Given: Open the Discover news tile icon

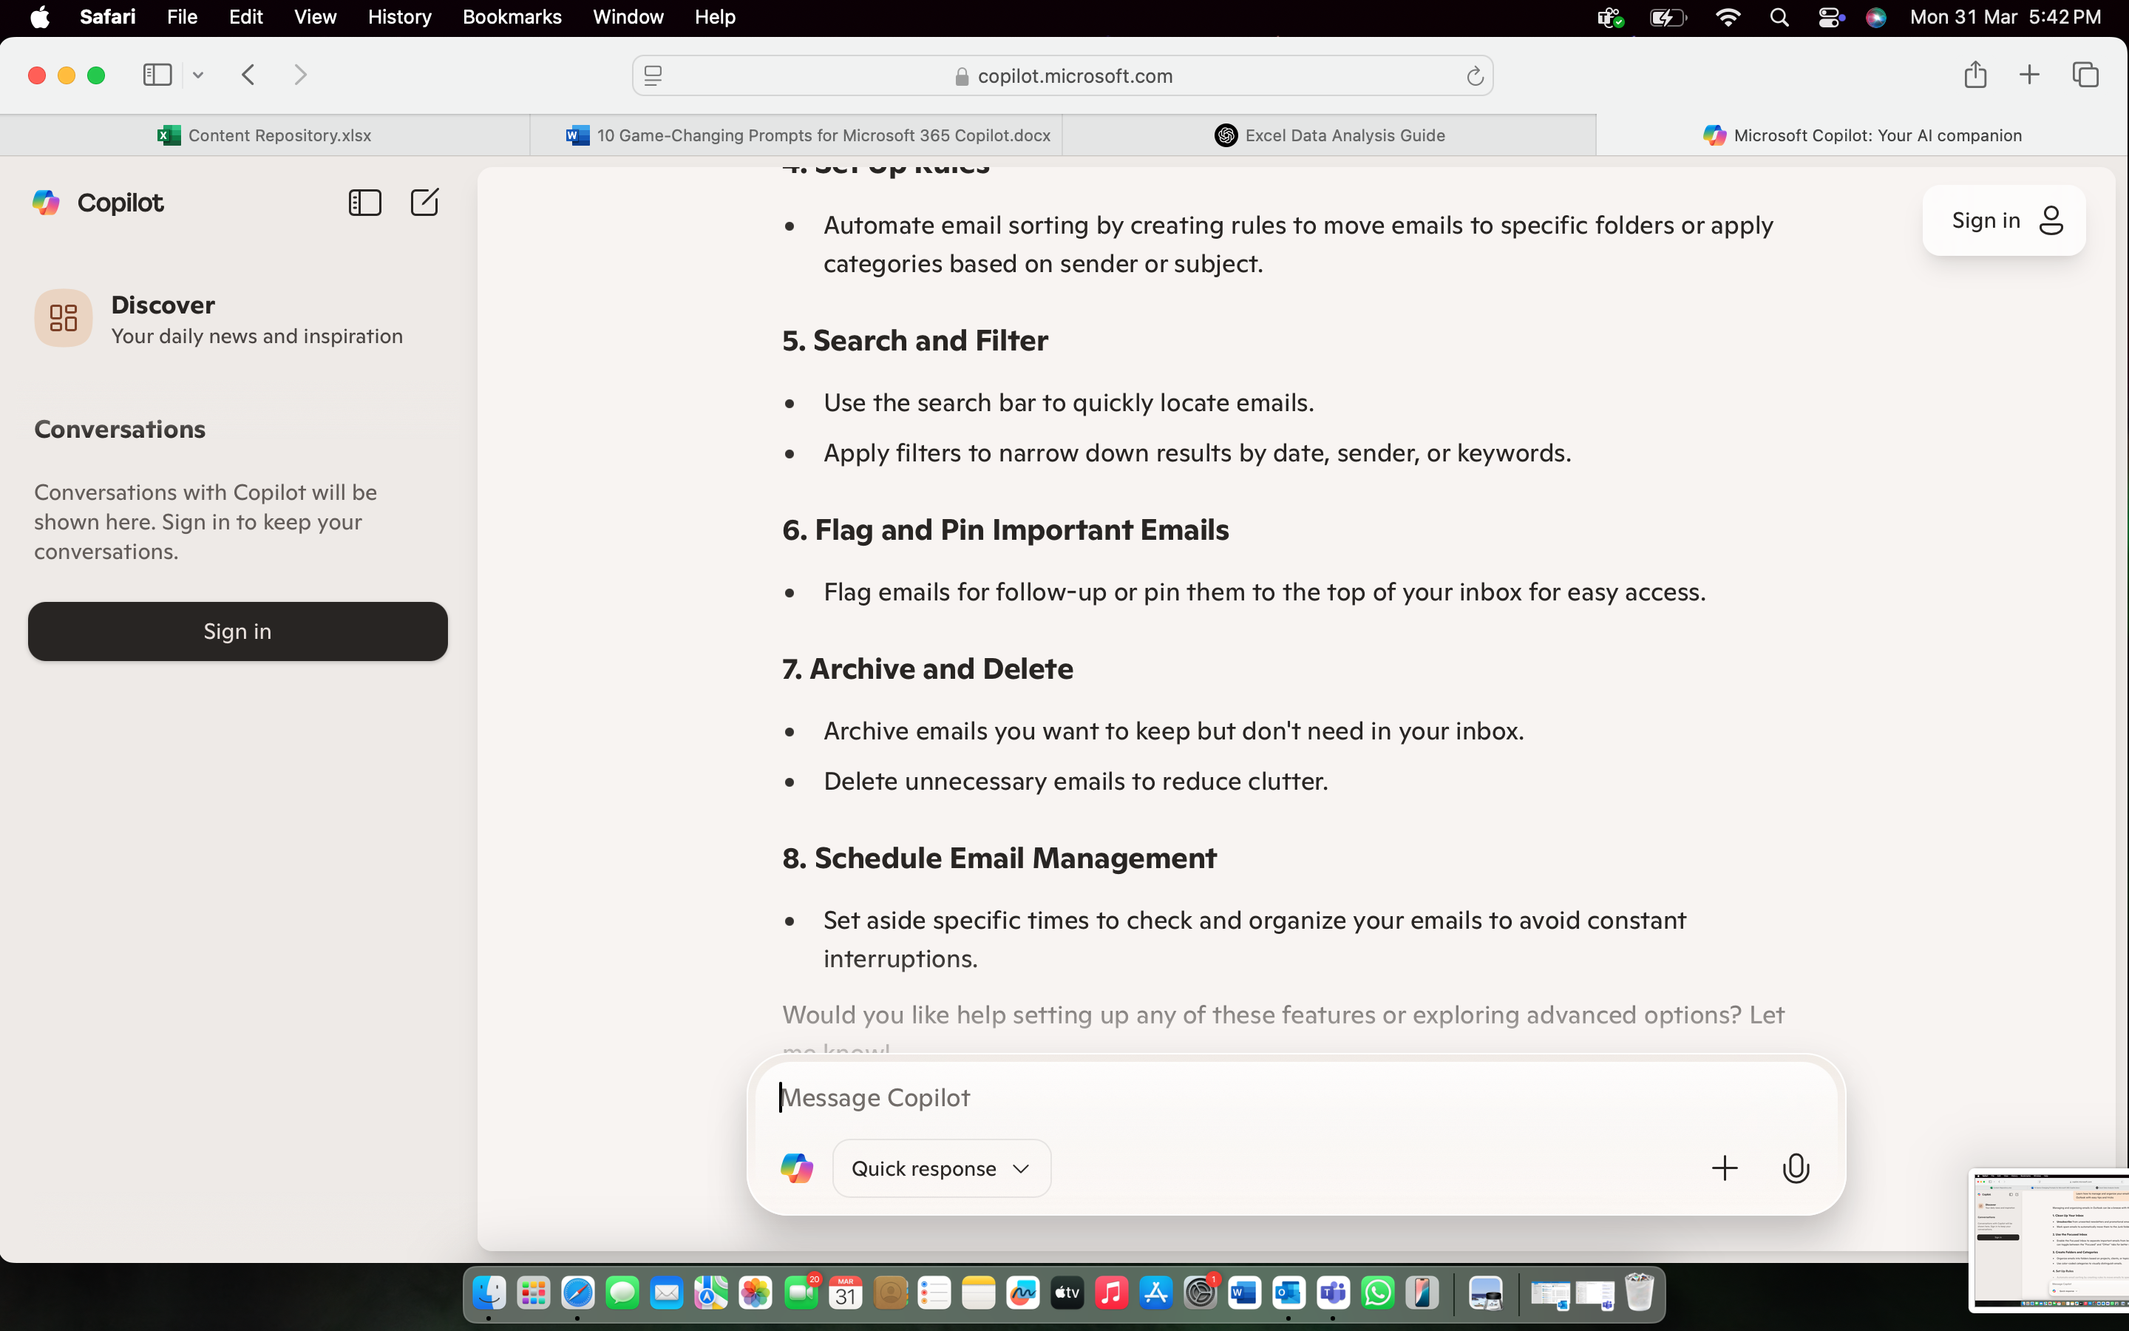Looking at the screenshot, I should [64, 318].
